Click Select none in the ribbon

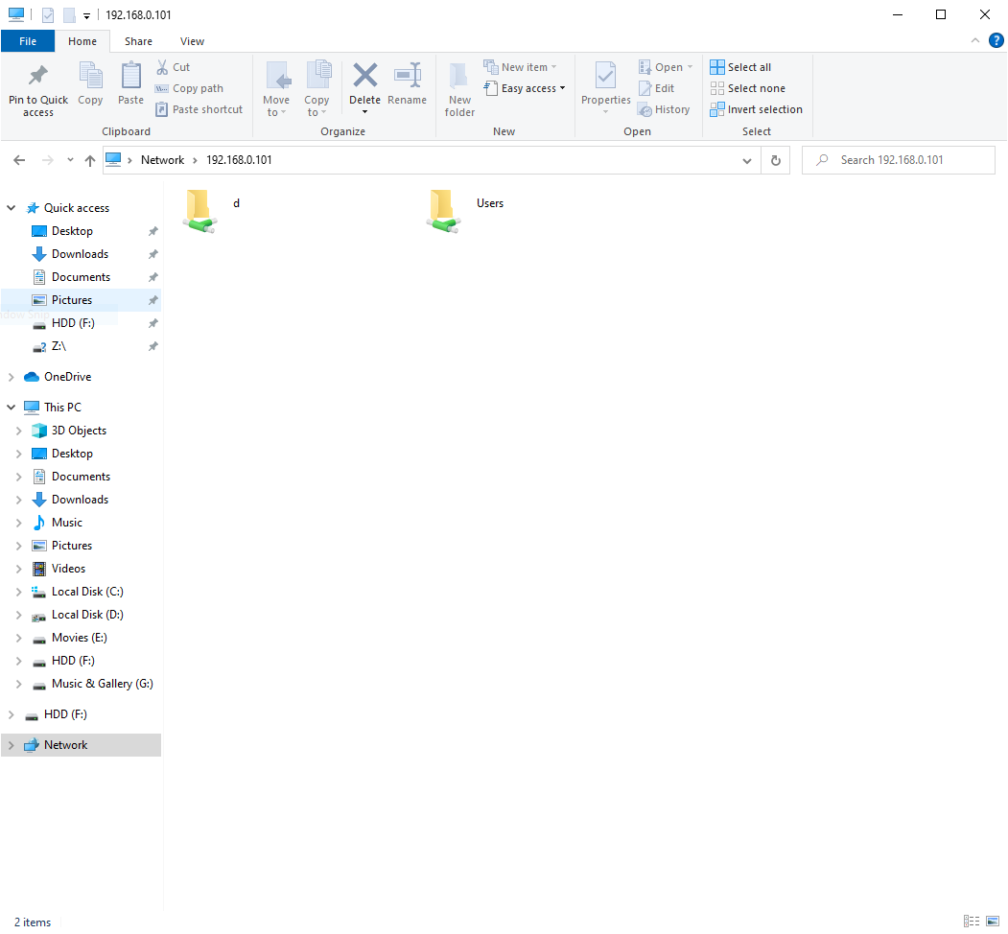(748, 88)
